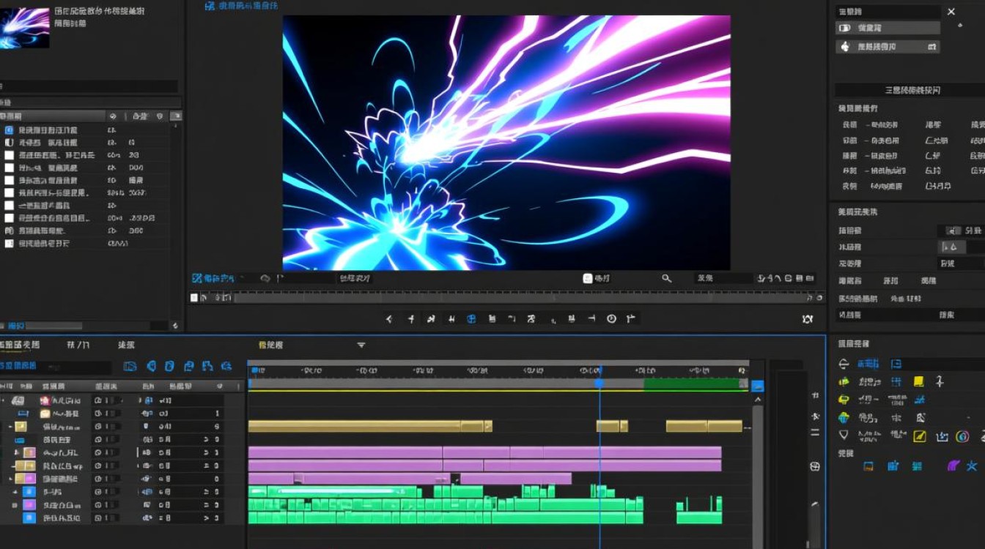This screenshot has width=985, height=549.
Task: Click the purple icon in the effects panel's bottom row
Action: coord(953,466)
